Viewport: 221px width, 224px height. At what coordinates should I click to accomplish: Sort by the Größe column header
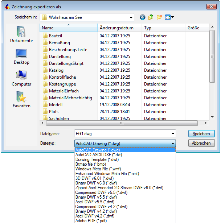197,28
